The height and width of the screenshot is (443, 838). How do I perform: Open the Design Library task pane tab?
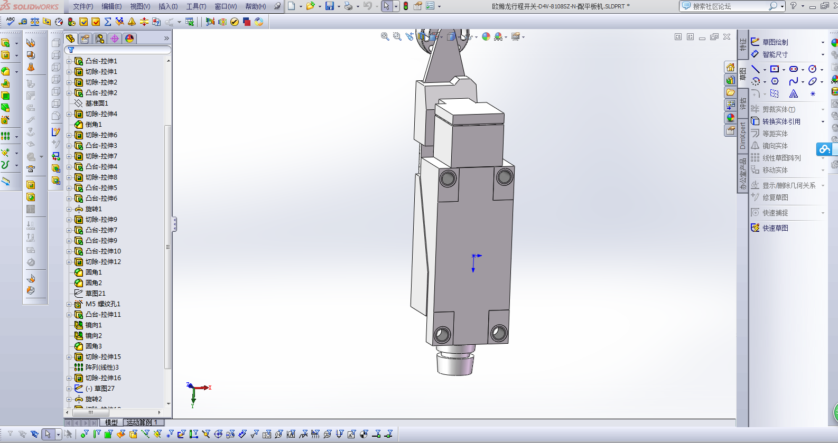point(730,80)
